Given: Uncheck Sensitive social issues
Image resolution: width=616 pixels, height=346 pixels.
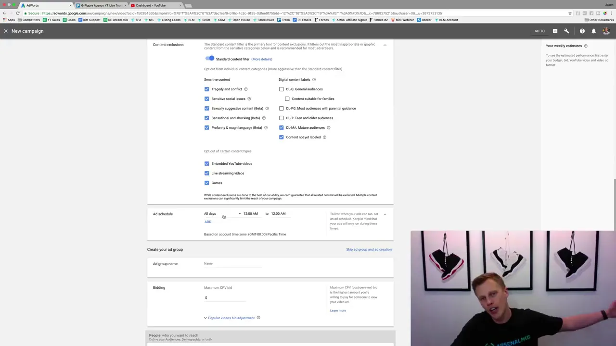Looking at the screenshot, I should tap(207, 99).
